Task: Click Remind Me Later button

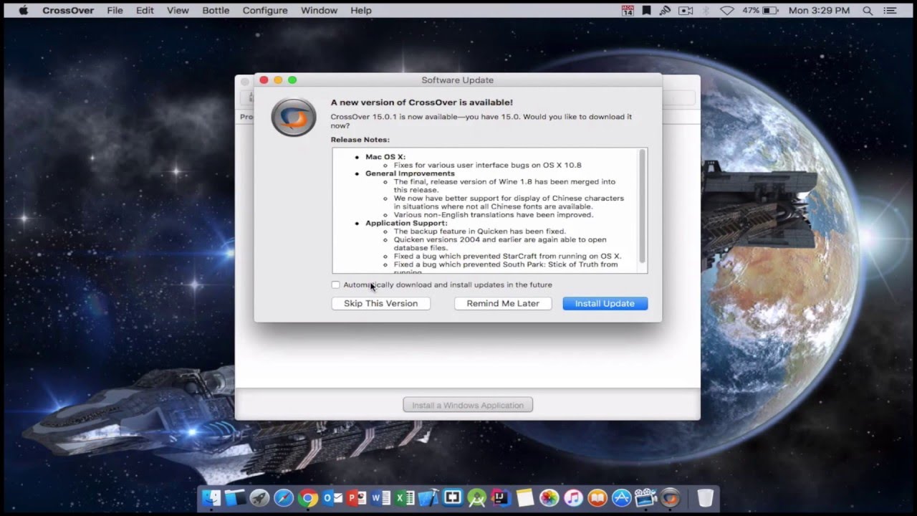Action: [x=503, y=303]
